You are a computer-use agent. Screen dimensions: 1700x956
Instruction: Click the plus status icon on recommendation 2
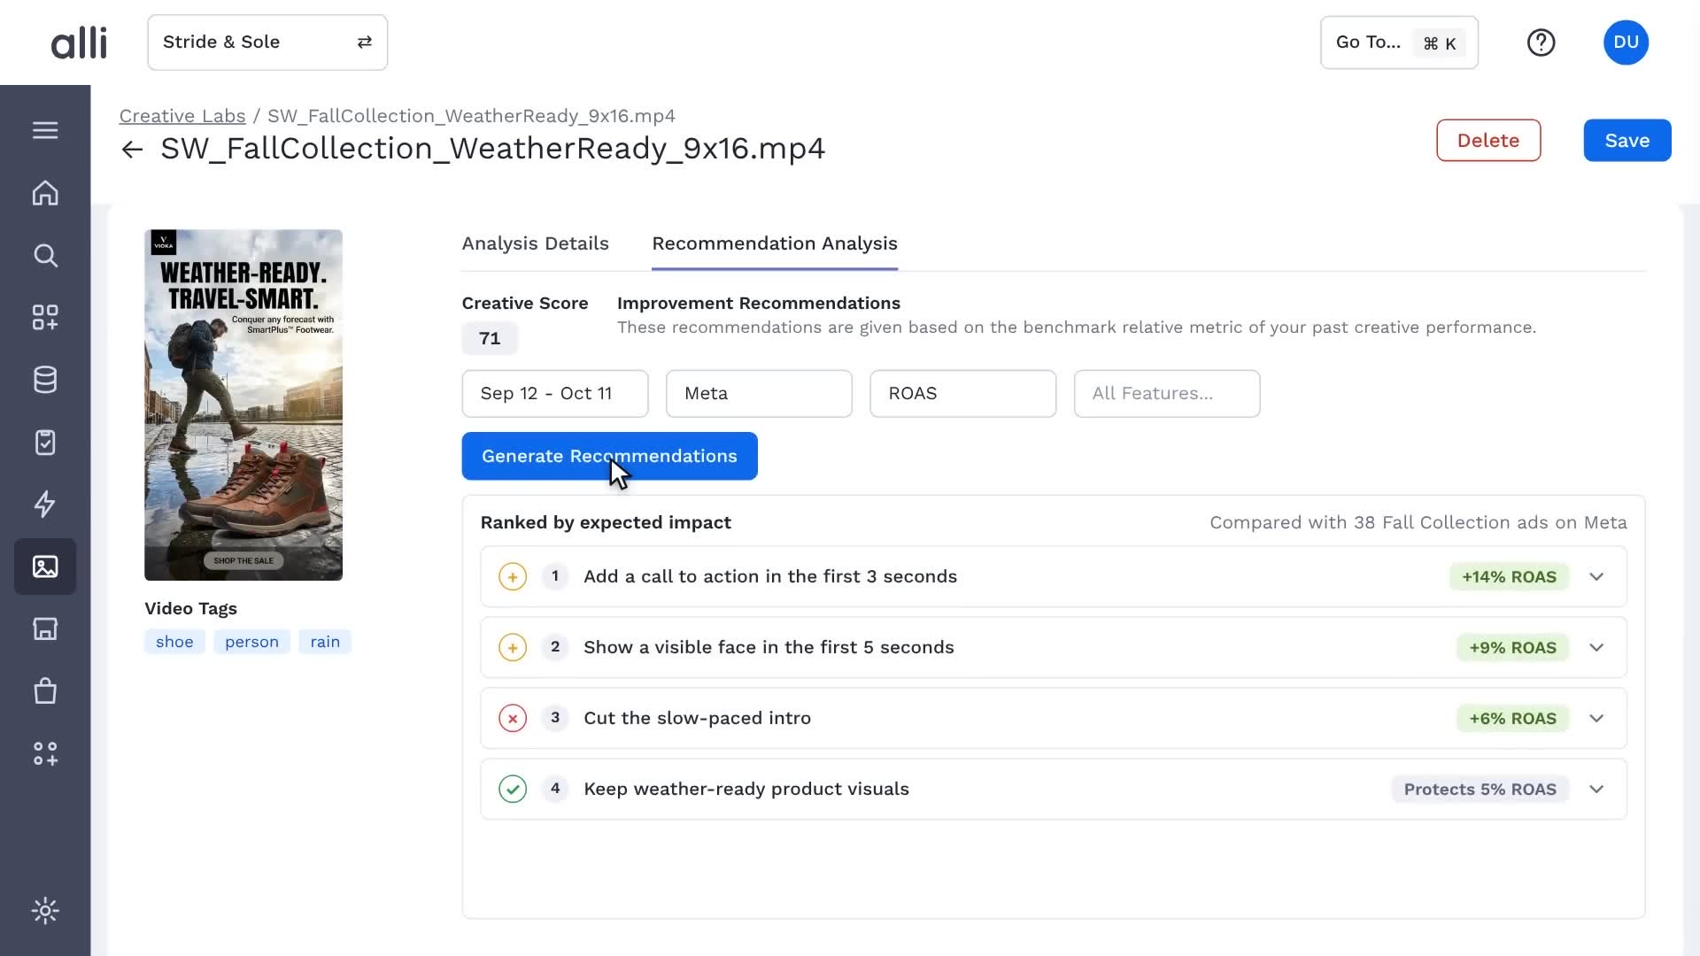513,648
